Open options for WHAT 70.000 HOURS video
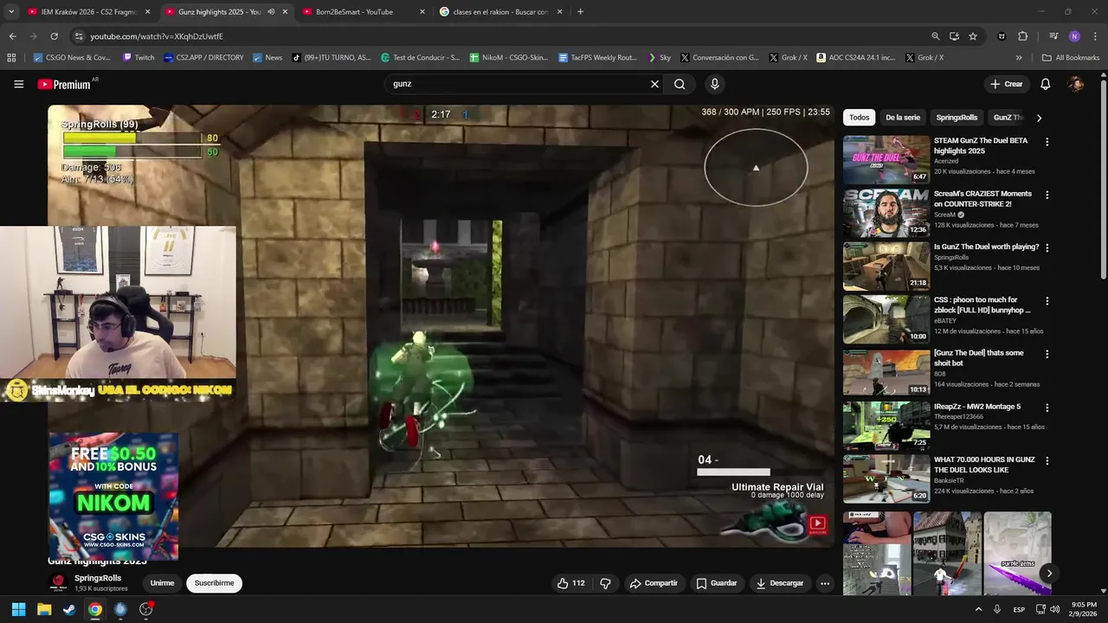The height and width of the screenshot is (623, 1108). click(1047, 460)
